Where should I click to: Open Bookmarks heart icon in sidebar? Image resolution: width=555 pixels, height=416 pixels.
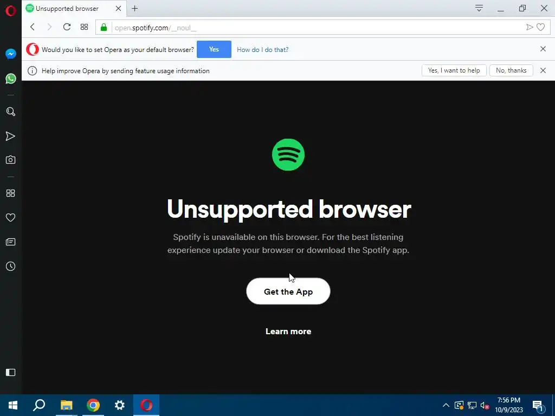click(11, 218)
